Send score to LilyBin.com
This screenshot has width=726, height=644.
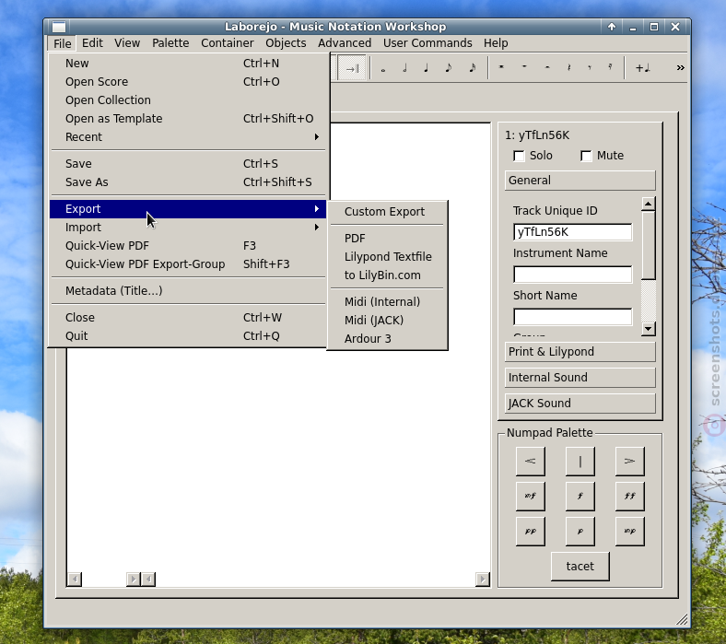click(x=387, y=275)
